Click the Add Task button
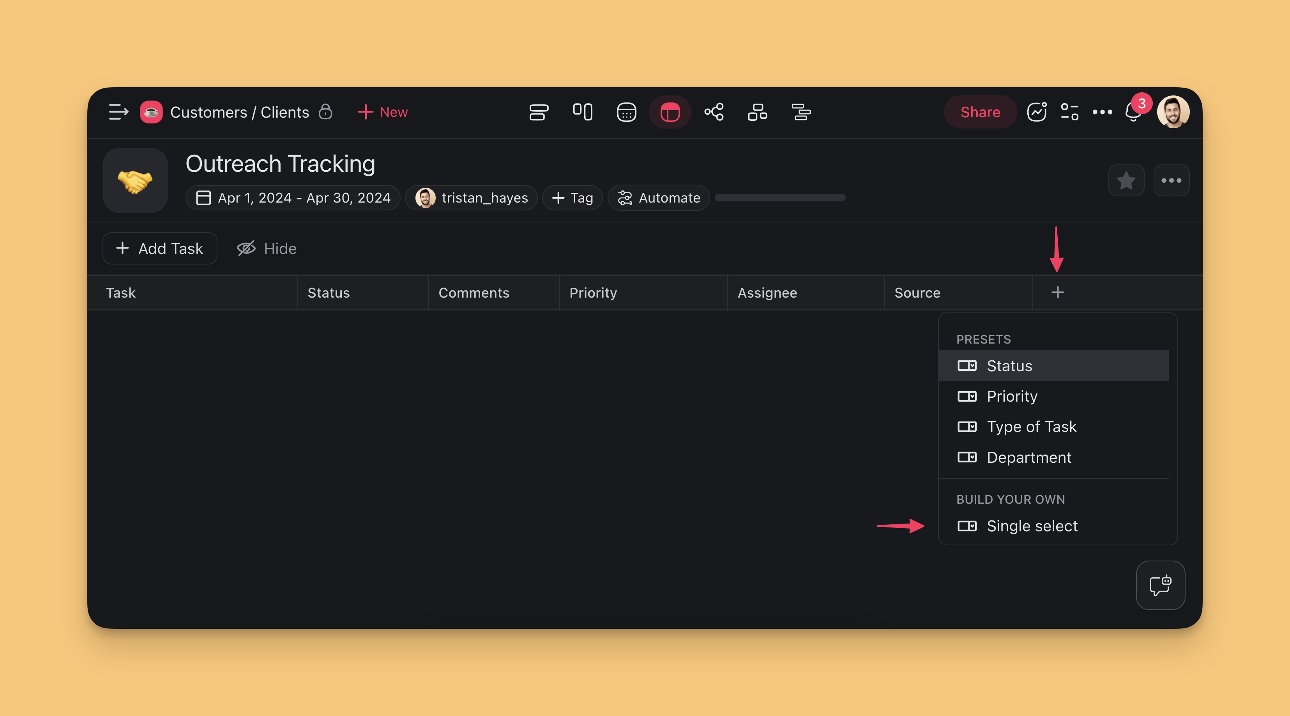The width and height of the screenshot is (1290, 716). click(160, 249)
